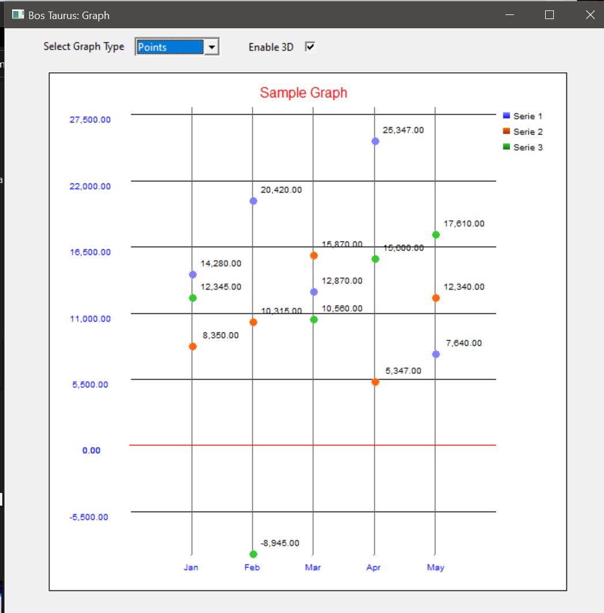Click the orange point valued 8,350.00
This screenshot has height=613, width=604.
[193, 346]
